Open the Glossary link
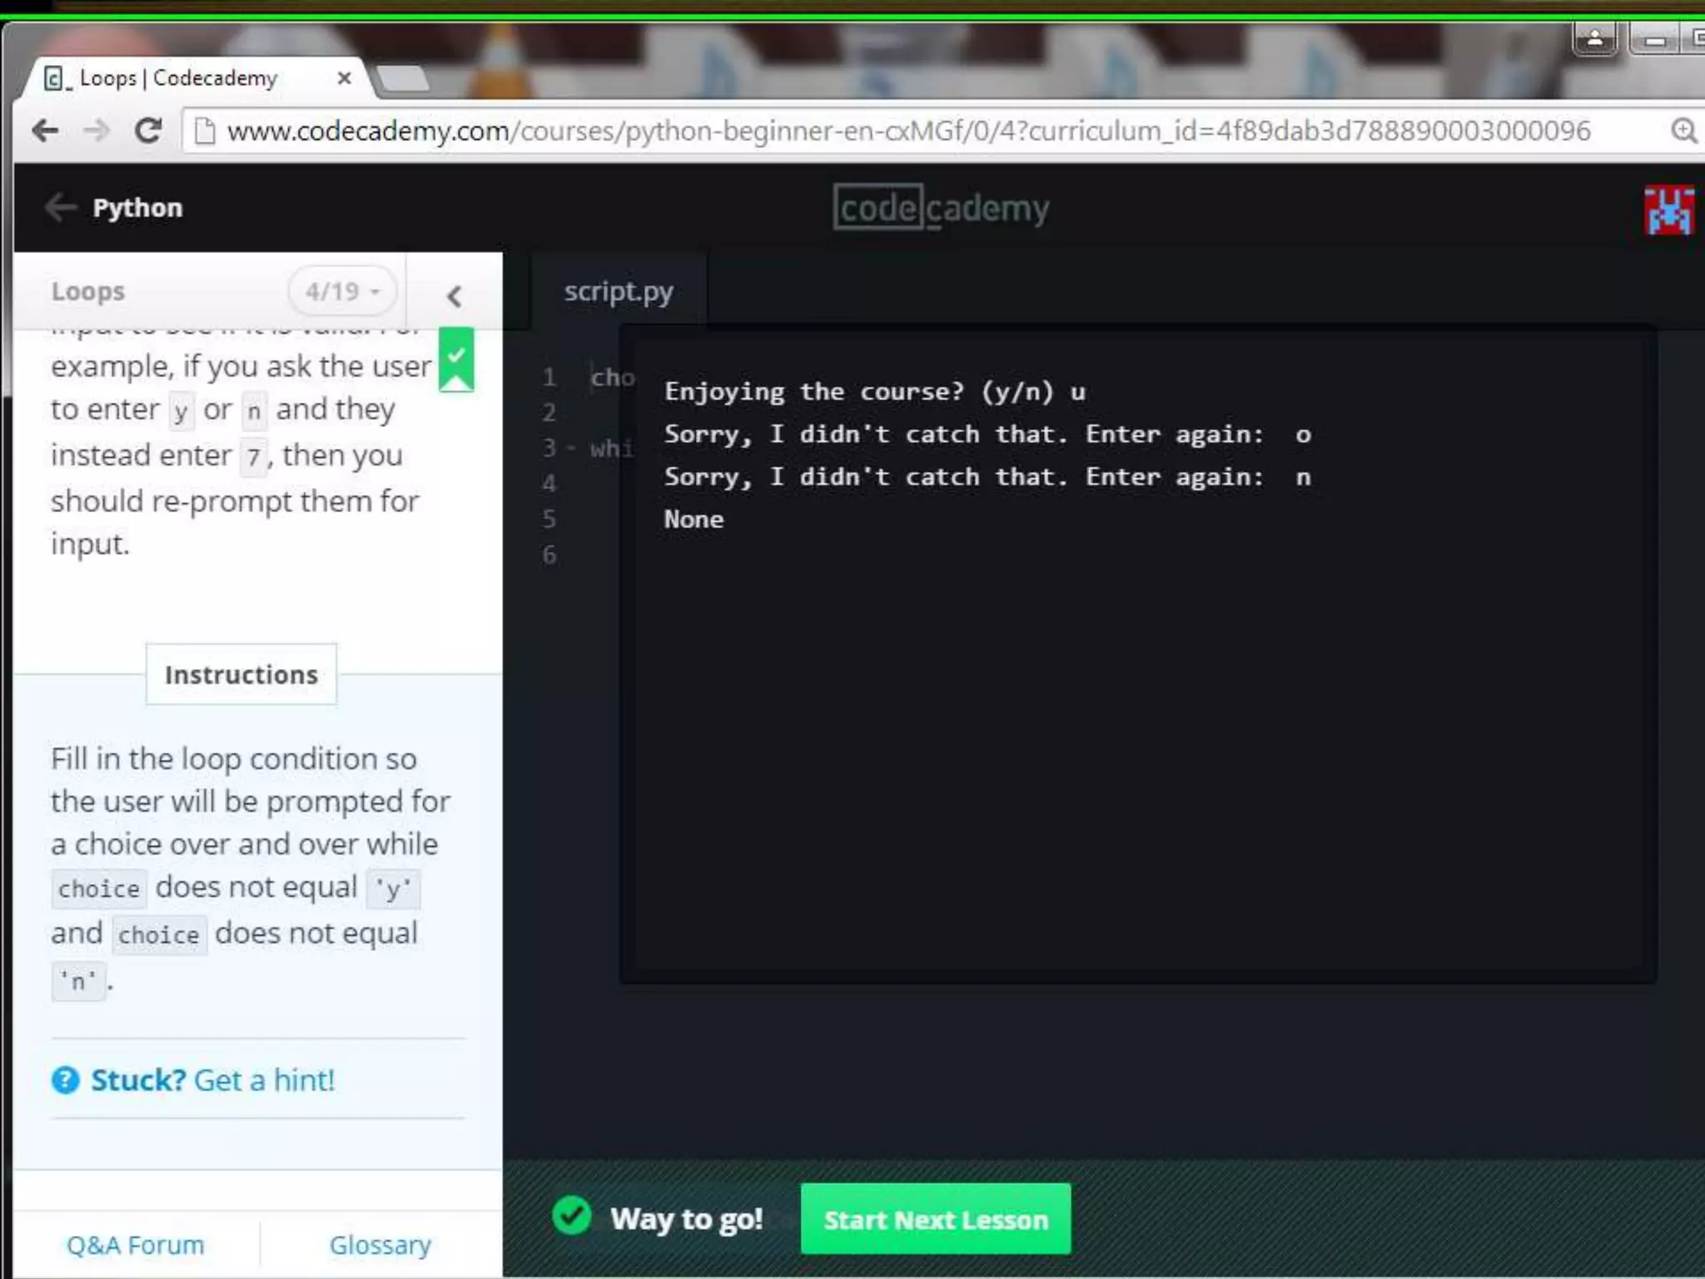This screenshot has height=1279, width=1705. click(380, 1245)
